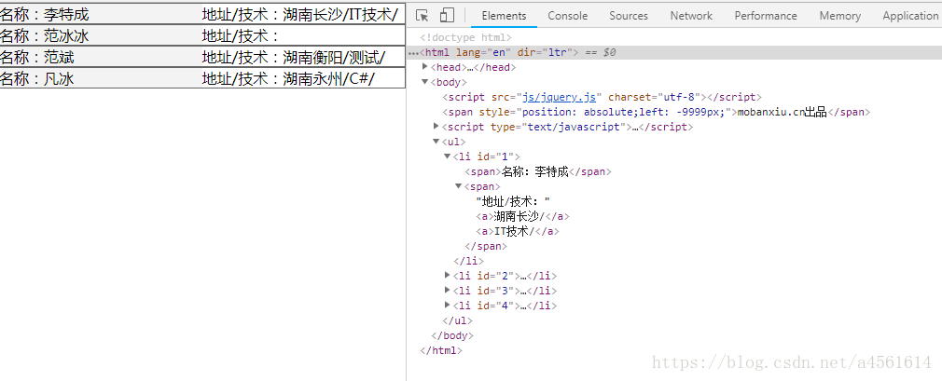942x381 pixels.
Task: Select the html lang="en" element row
Action: coord(674,53)
